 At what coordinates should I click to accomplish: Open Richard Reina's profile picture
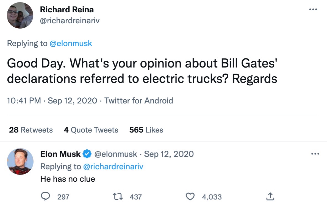tap(20, 15)
